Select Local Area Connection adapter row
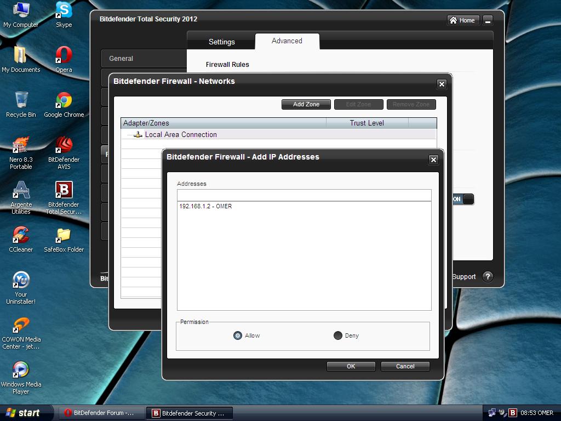 pyautogui.click(x=278, y=135)
